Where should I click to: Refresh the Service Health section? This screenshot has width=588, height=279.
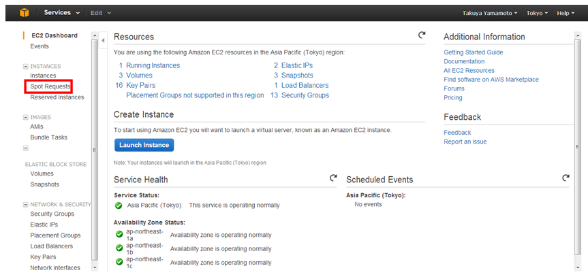333,178
